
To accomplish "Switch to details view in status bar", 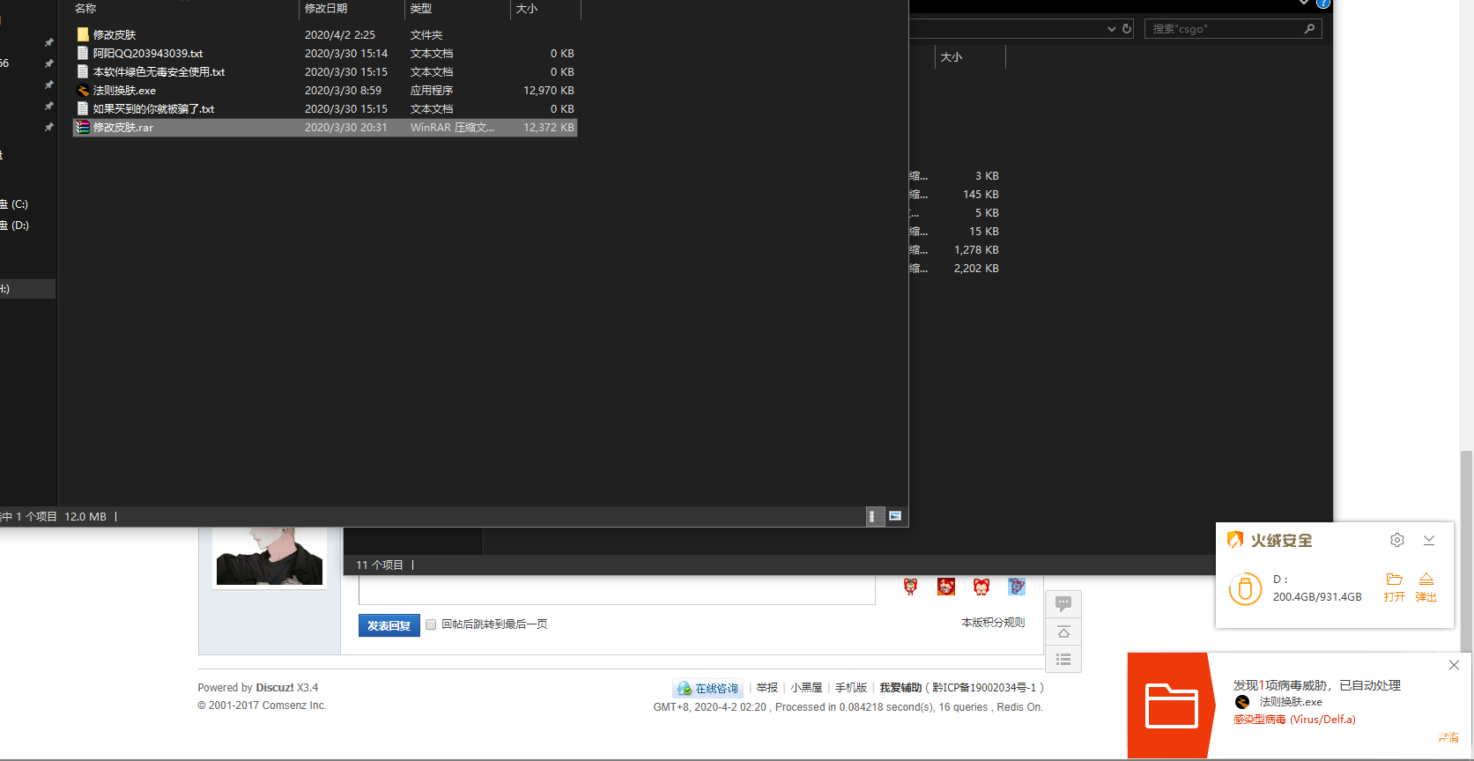I will [x=872, y=516].
